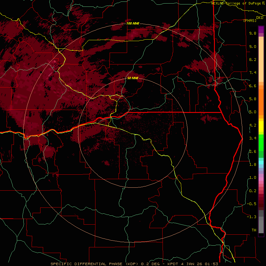Viewport: 266px width, 266px height.
Task: Click the 'DKD' label above the scale
Action: (x=260, y=18)
